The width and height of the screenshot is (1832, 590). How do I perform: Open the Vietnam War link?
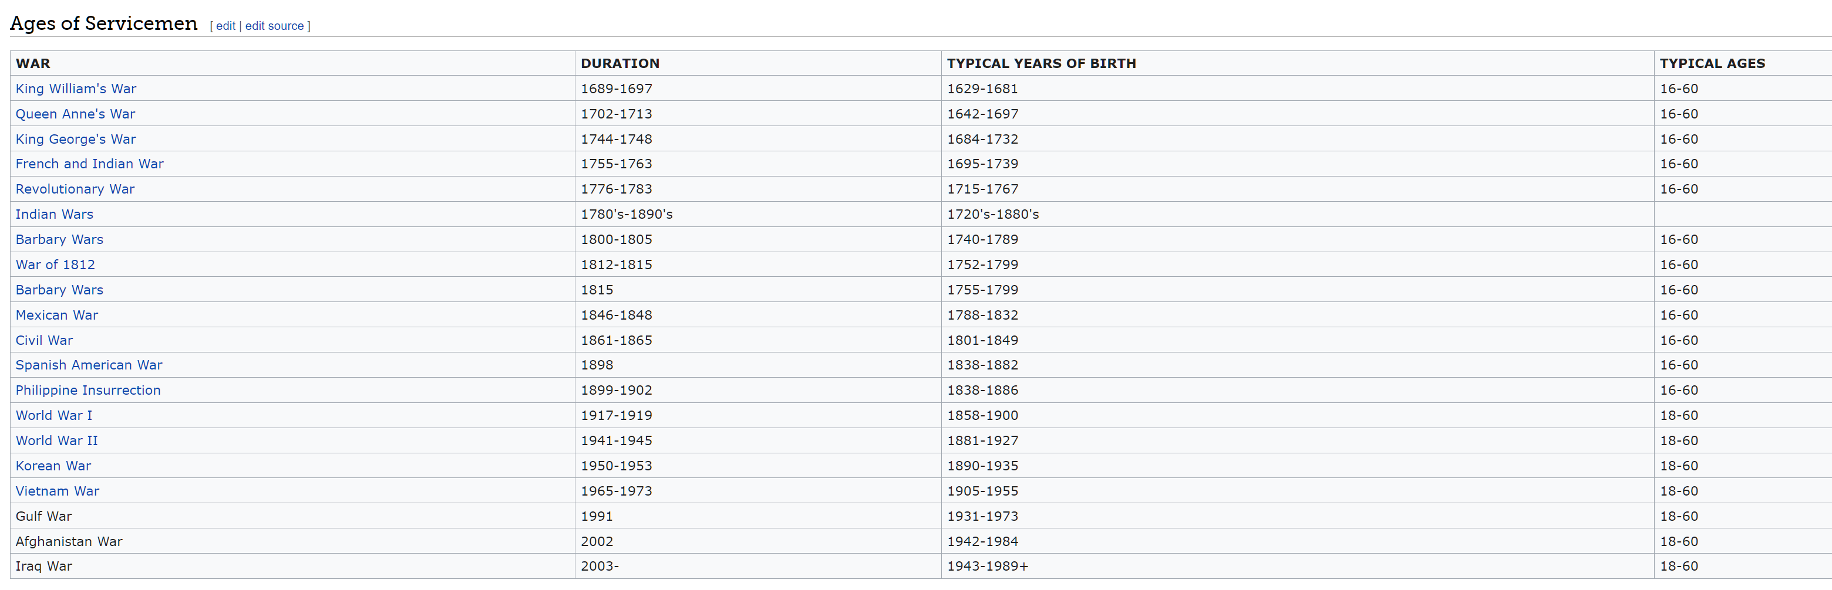point(58,491)
